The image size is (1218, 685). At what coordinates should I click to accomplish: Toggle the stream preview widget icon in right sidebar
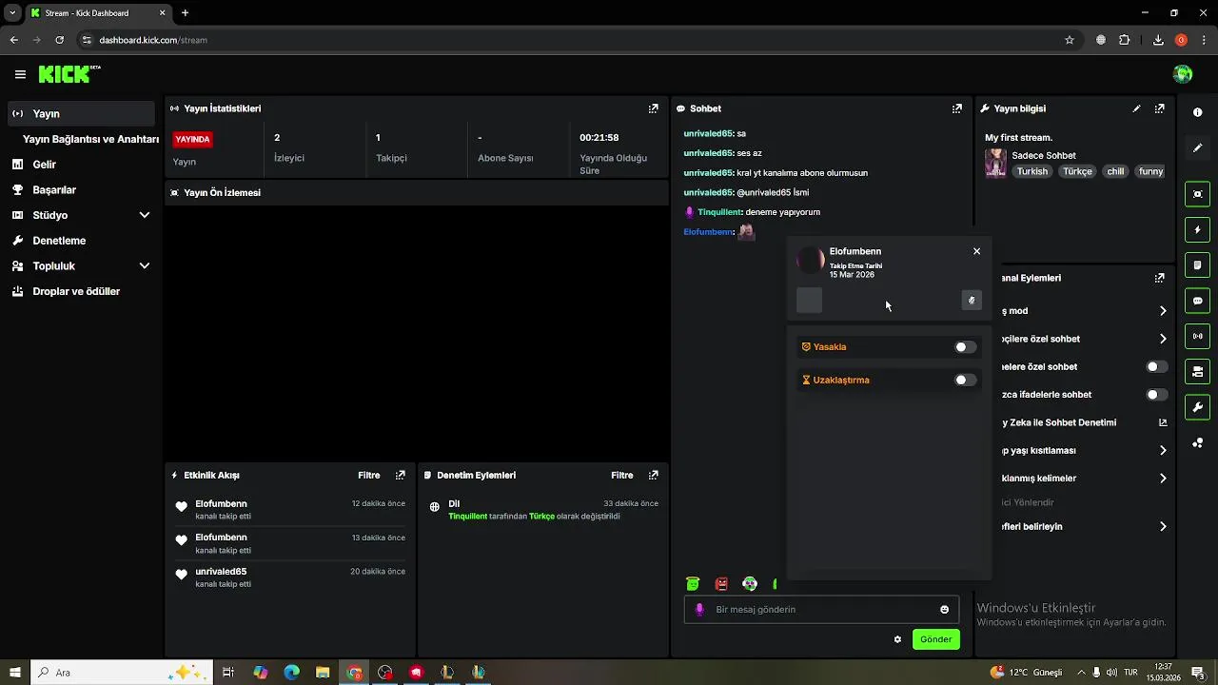1197,194
